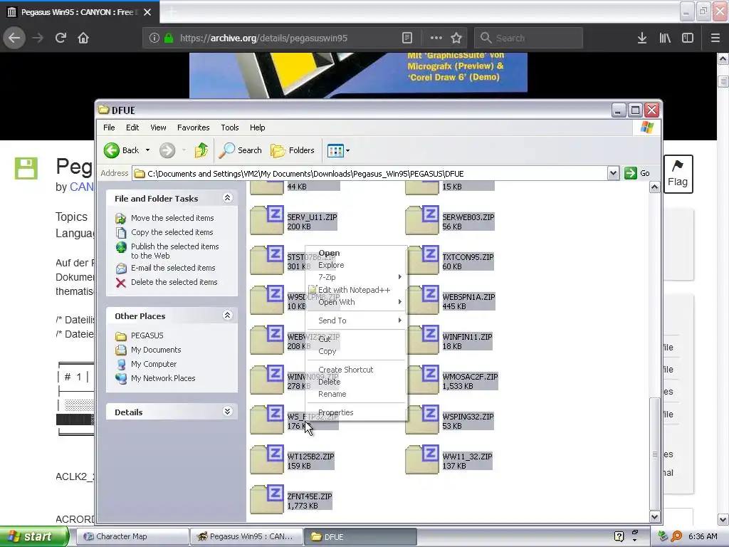The height and width of the screenshot is (547, 729).
Task: Open the Help menu in Explorer
Action: [257, 127]
